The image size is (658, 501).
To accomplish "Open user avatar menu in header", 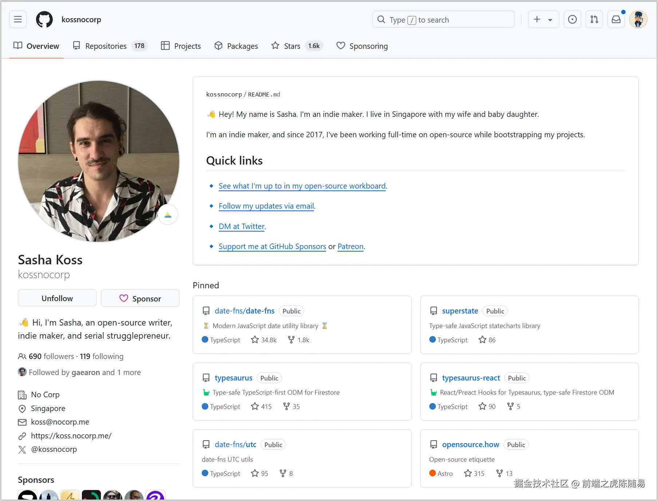I will coord(638,19).
